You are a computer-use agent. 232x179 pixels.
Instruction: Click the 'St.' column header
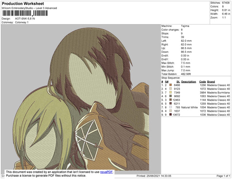click(x=178, y=82)
